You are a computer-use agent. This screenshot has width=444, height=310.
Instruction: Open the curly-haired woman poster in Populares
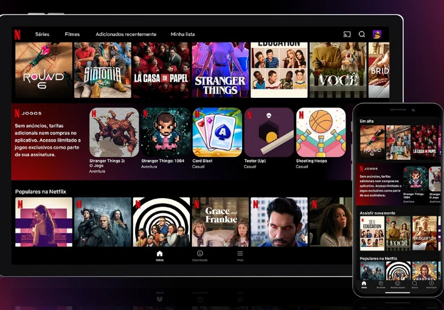pyautogui.click(x=331, y=222)
